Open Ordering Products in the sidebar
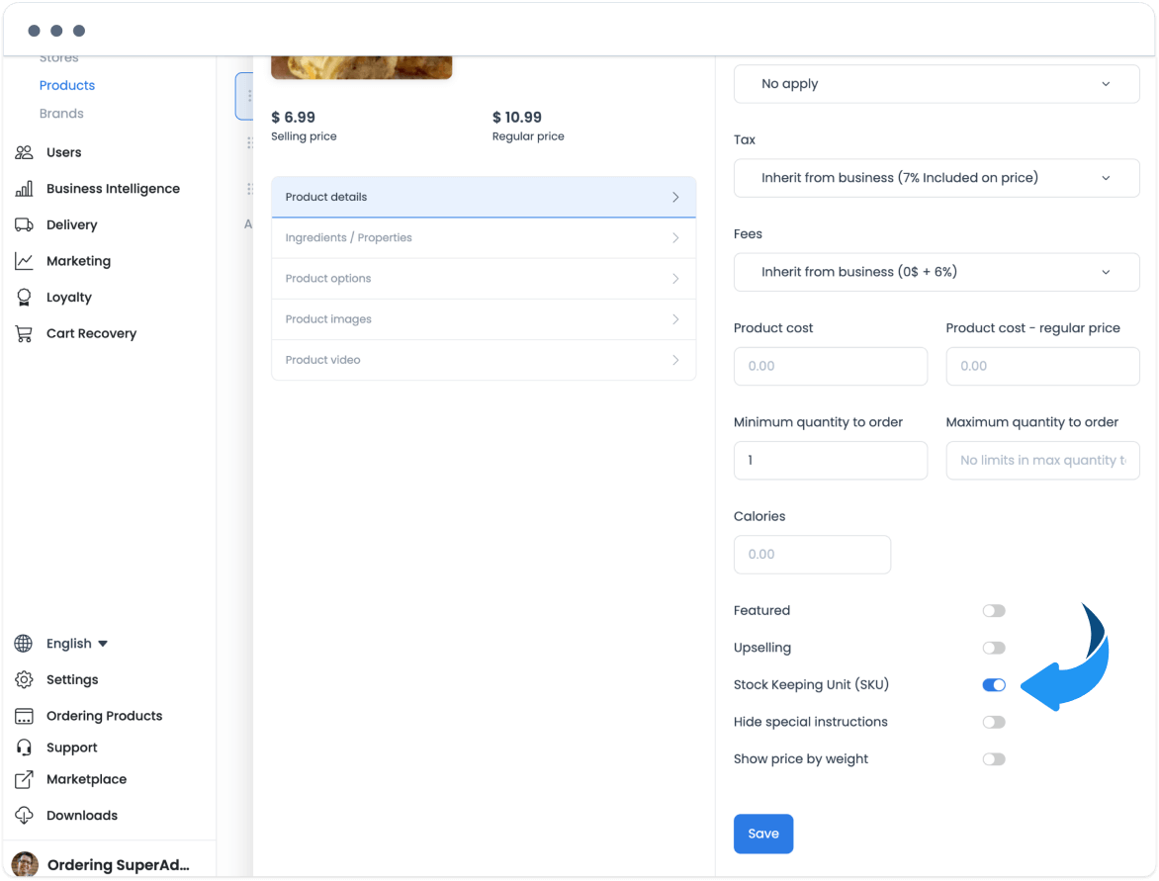1159x881 pixels. coord(104,716)
